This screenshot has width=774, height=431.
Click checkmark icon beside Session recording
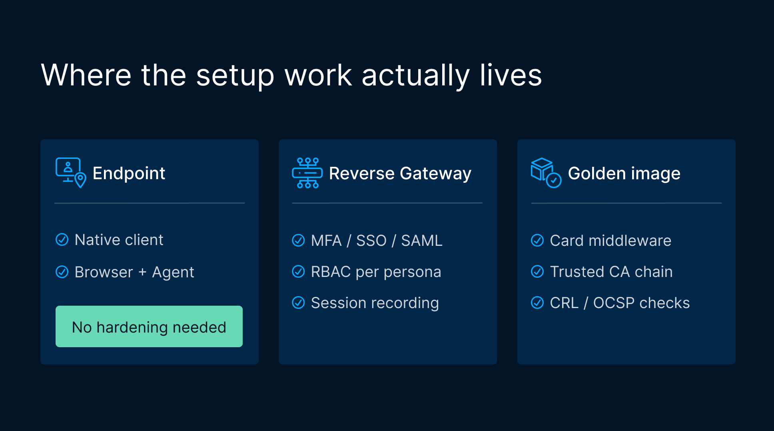point(298,303)
